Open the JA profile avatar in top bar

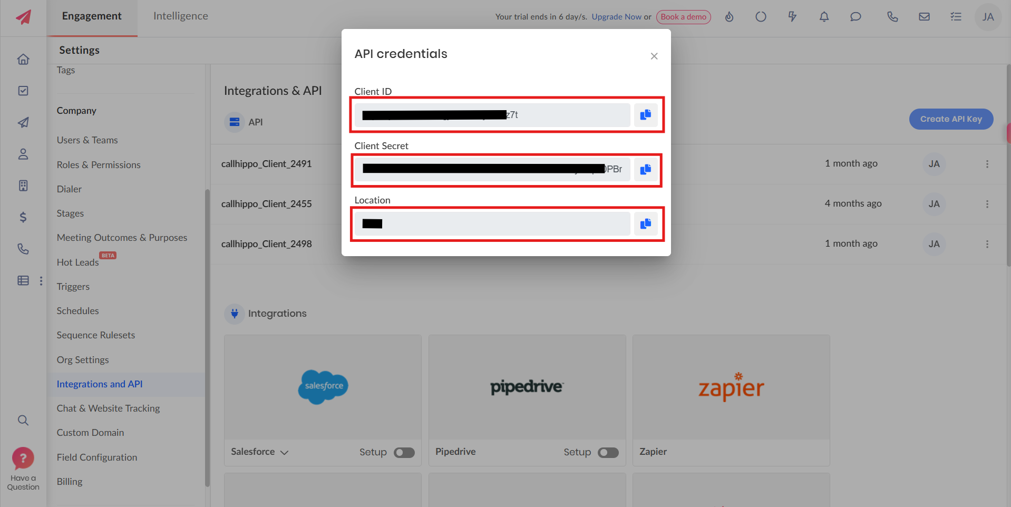point(988,17)
